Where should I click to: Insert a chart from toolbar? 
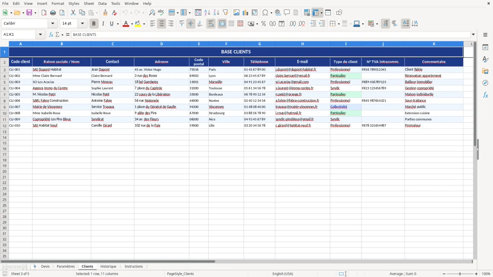coord(246,13)
